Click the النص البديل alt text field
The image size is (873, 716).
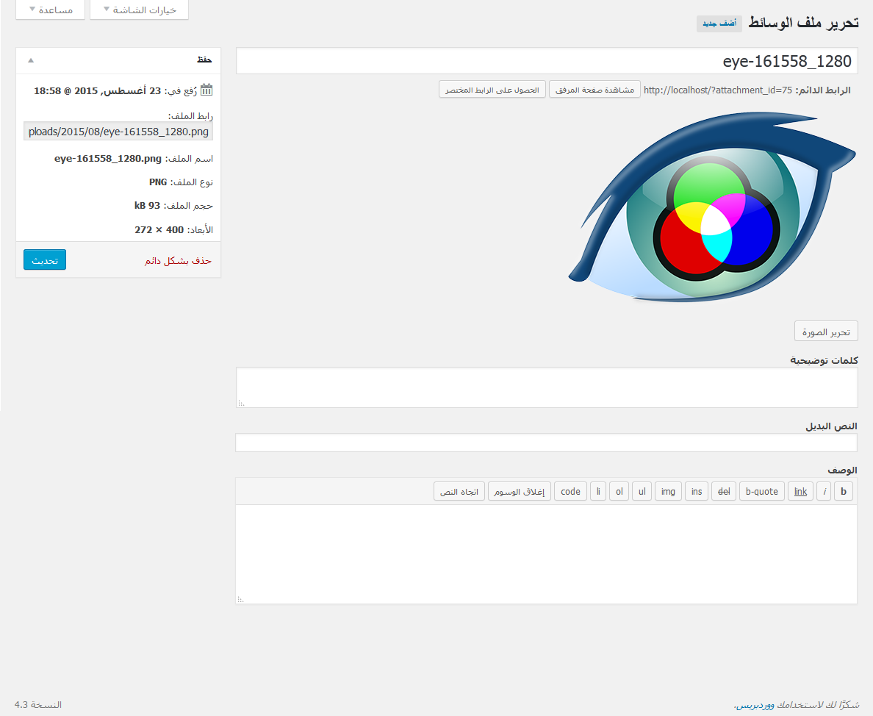[x=546, y=443]
